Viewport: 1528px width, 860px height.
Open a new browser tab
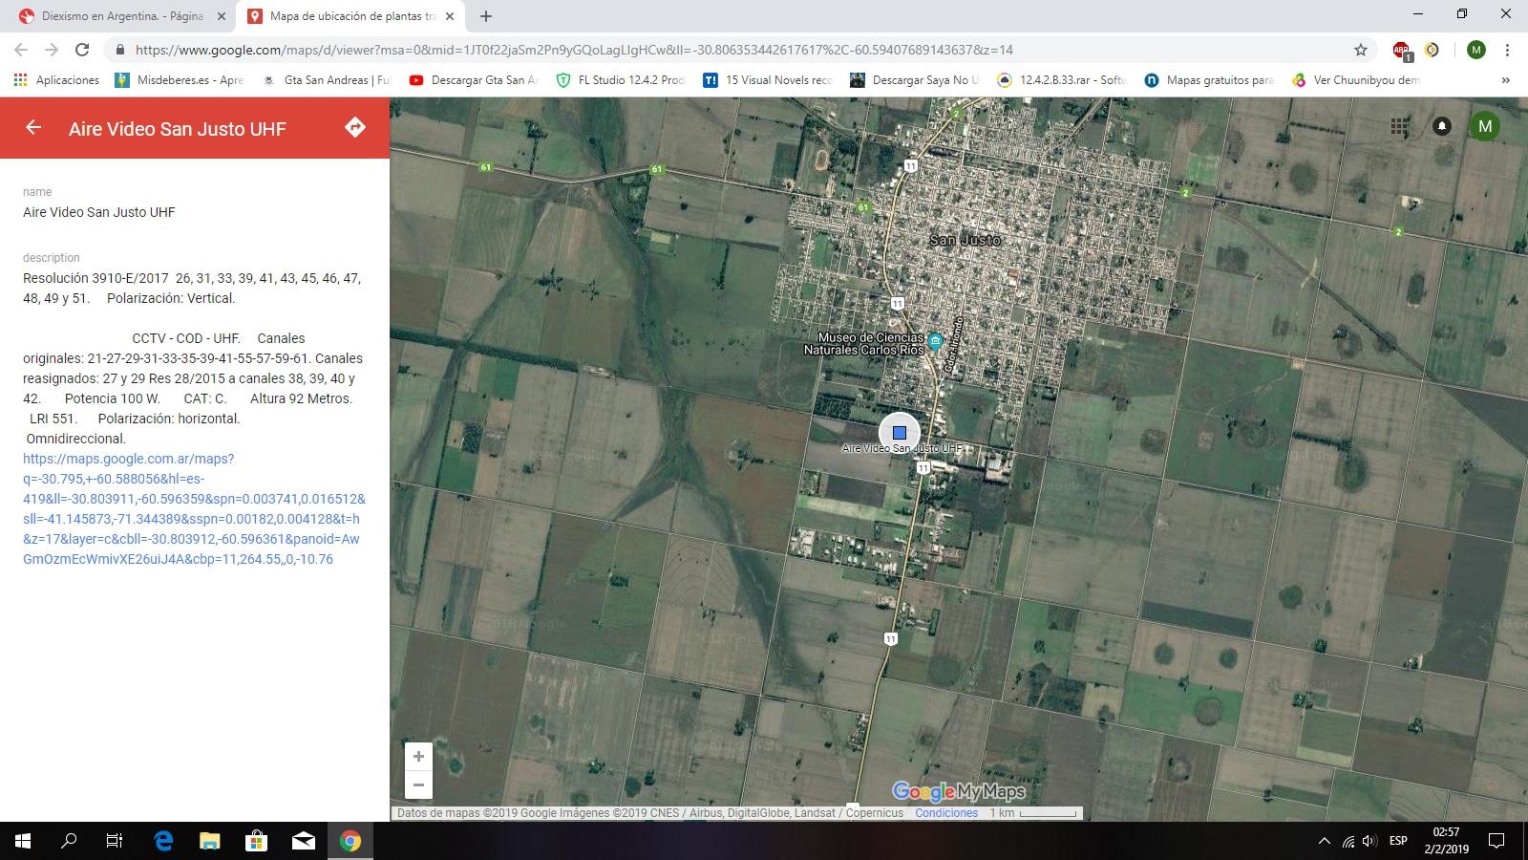point(486,16)
